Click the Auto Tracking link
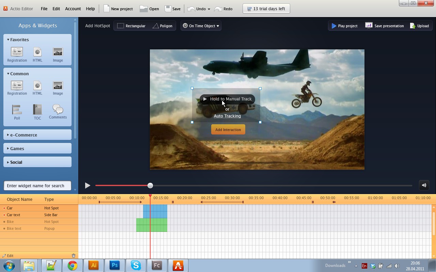The width and height of the screenshot is (436, 272). [227, 116]
